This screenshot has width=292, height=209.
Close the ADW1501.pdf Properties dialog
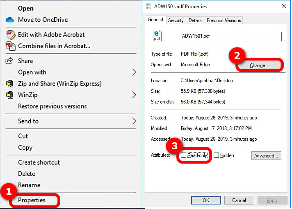pyautogui.click(x=284, y=6)
